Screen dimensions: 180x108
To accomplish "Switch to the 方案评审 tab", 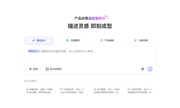I will click(141, 40).
